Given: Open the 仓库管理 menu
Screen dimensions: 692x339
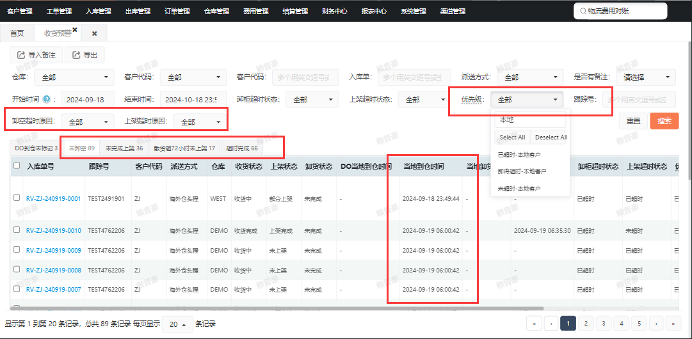Looking at the screenshot, I should coord(217,12).
